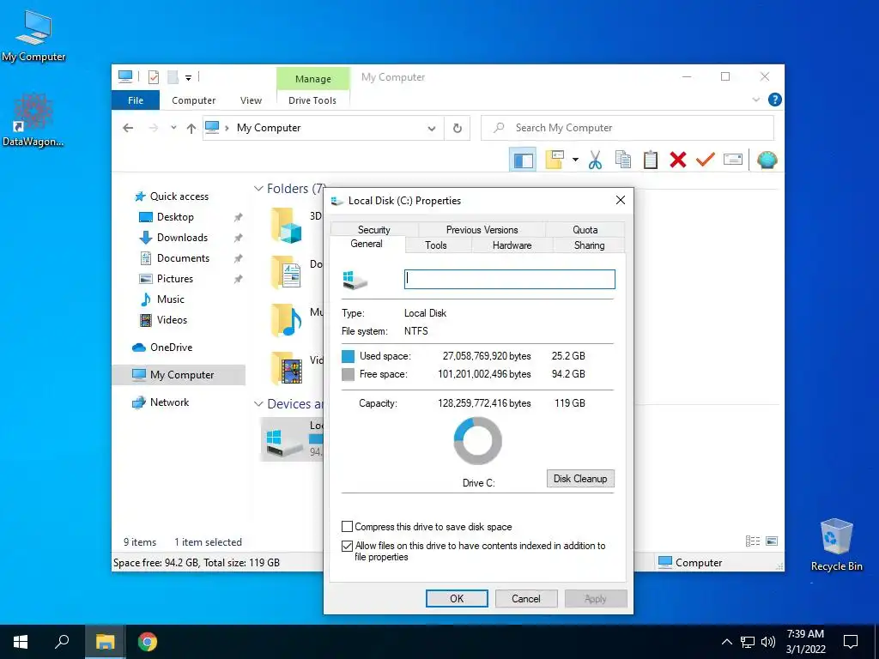Close the Local Disk Properties dialog
The image size is (879, 659).
click(x=621, y=200)
